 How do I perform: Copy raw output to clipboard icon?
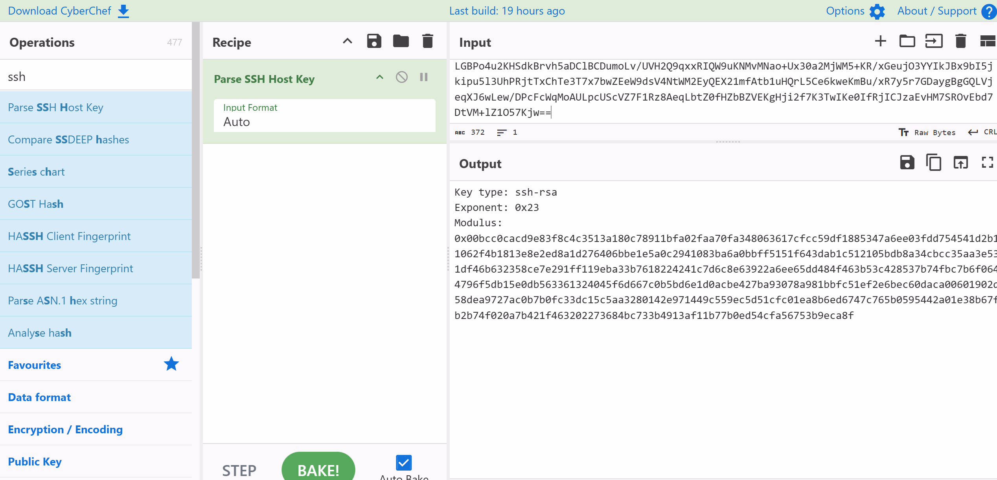934,163
